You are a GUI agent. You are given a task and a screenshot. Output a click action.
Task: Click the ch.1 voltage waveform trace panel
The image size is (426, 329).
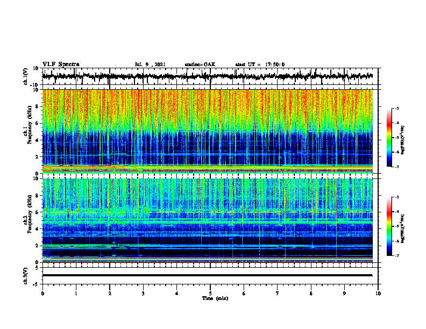210,76
